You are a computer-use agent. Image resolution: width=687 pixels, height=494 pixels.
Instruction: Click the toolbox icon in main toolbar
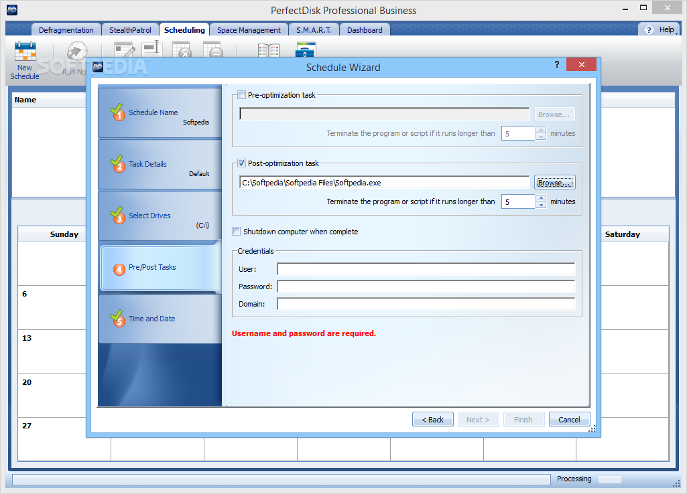306,50
